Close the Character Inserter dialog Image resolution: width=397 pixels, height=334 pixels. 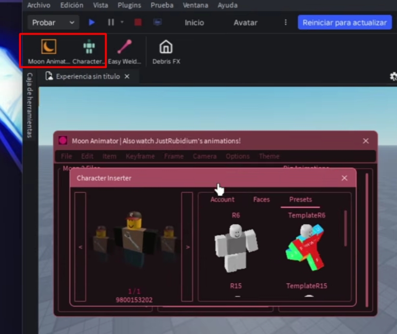[x=344, y=178]
